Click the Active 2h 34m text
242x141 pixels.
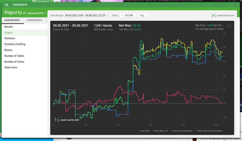[x=61, y=30]
